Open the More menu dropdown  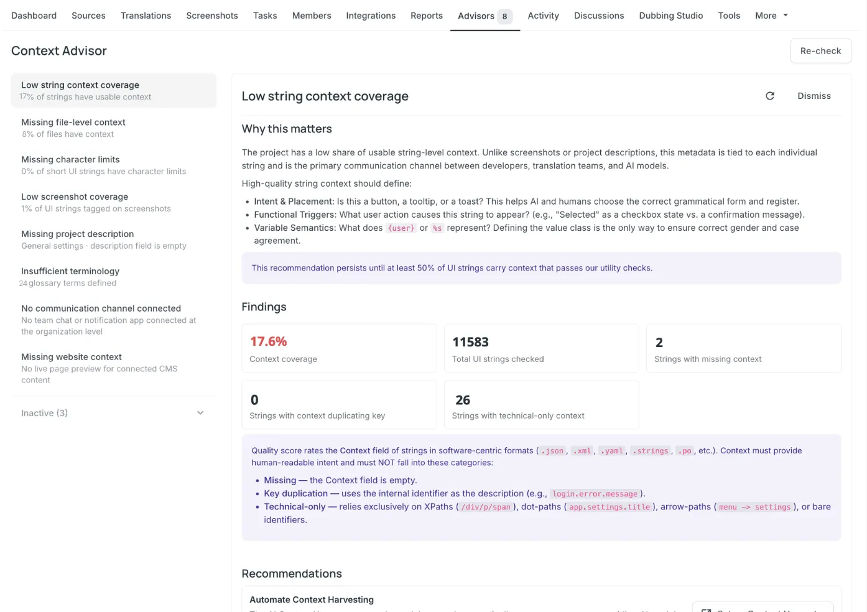pyautogui.click(x=771, y=16)
